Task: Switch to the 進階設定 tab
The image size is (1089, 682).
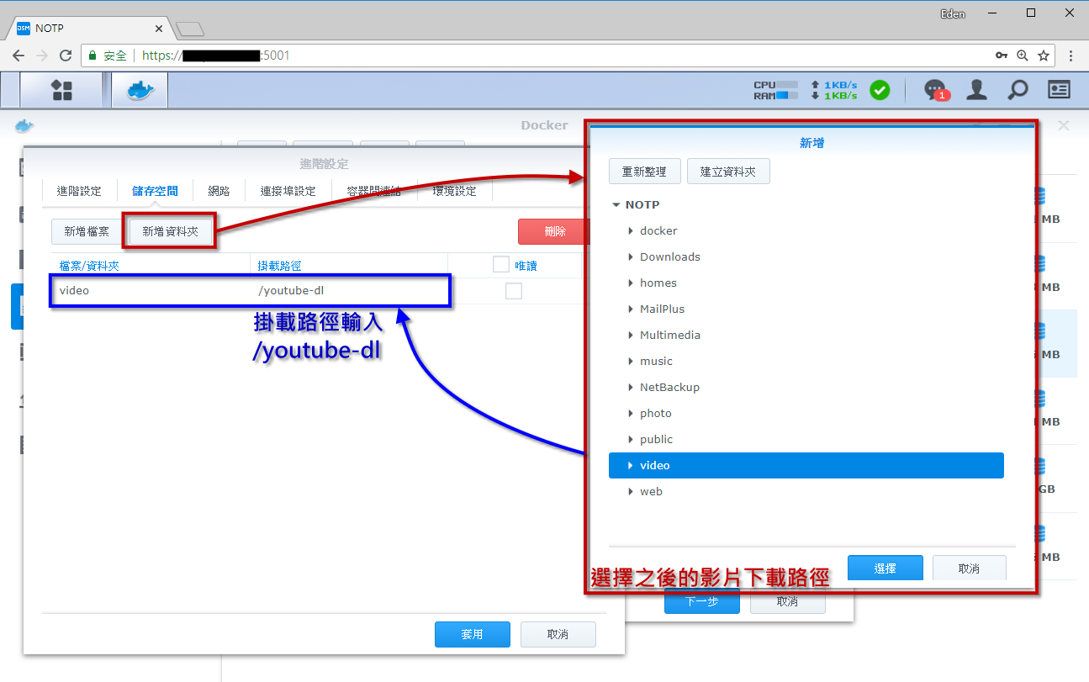Action: [79, 191]
